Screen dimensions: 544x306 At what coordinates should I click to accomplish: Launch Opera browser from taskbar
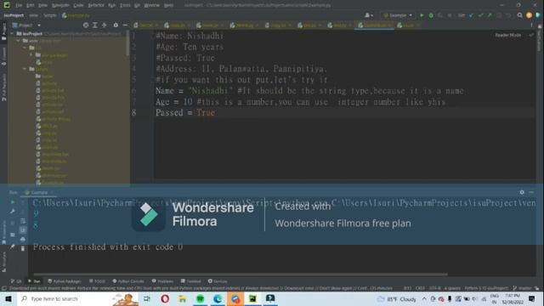165,298
